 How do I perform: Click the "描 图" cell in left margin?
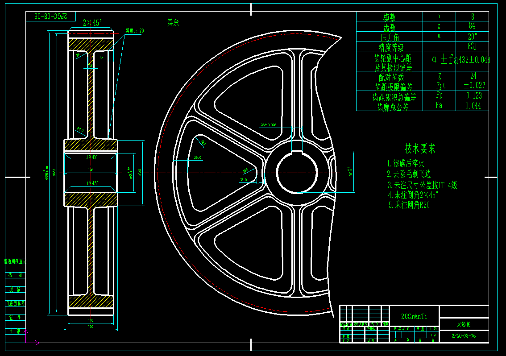point(15,275)
